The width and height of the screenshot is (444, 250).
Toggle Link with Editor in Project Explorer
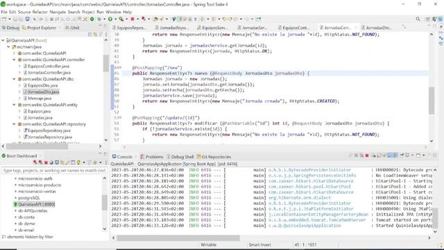coord(95,35)
